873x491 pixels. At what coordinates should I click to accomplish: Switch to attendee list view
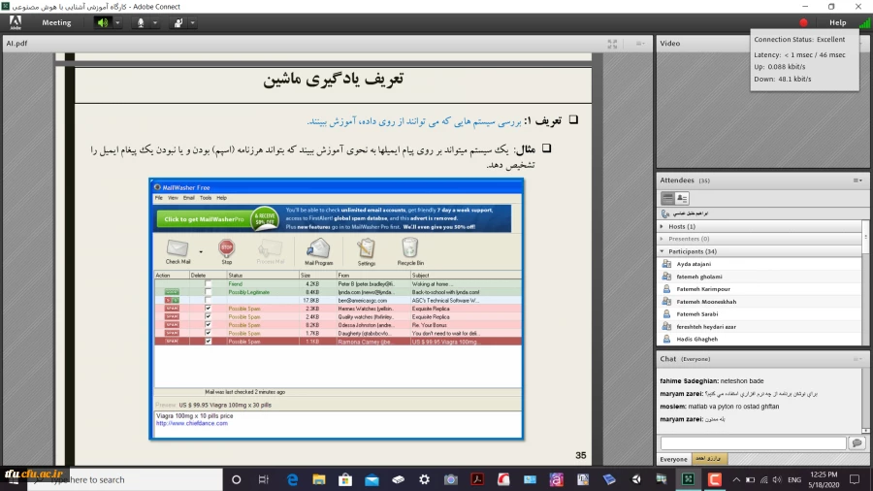(667, 198)
